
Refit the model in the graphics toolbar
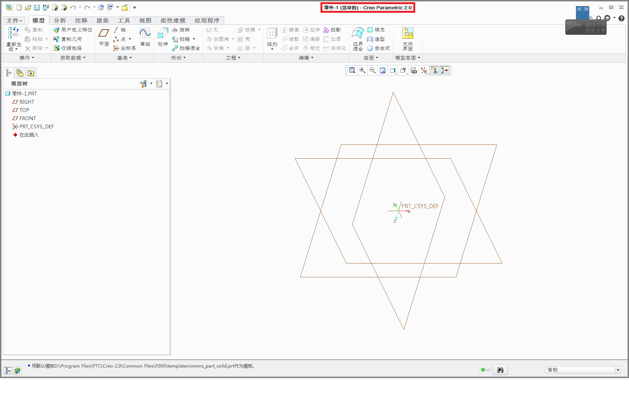click(x=352, y=70)
